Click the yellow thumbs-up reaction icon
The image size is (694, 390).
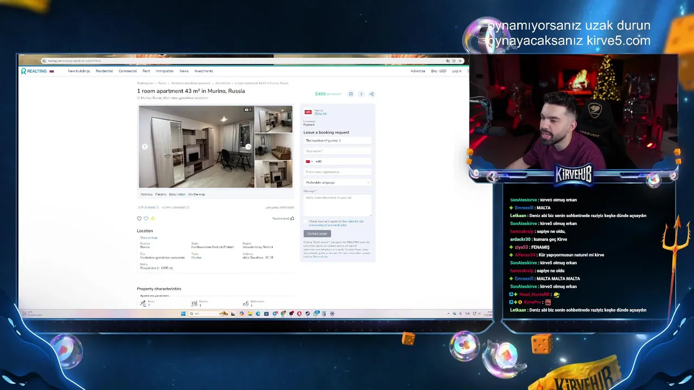point(152,218)
